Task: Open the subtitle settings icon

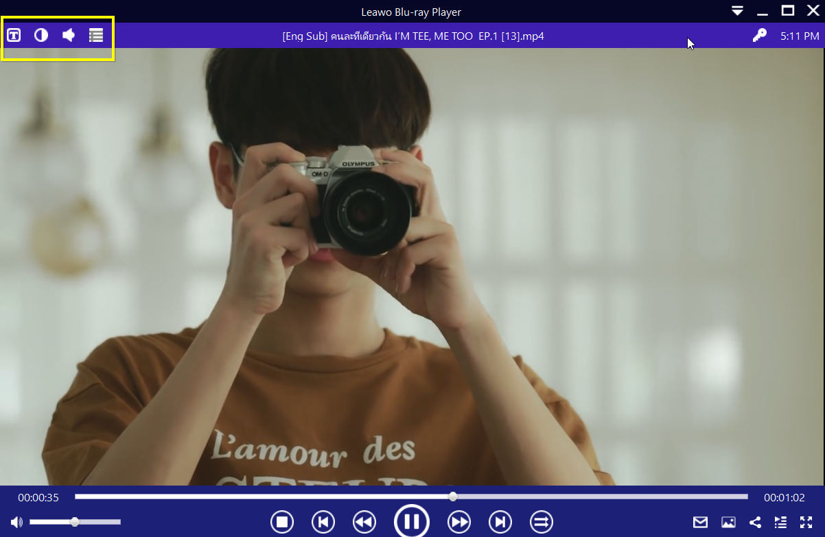Action: (x=13, y=34)
